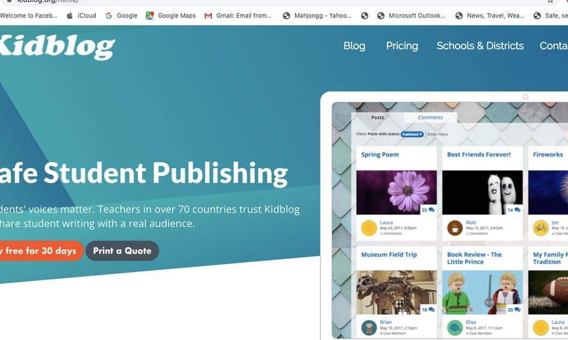Open Book Review - The Little Prince title
Screen dimensions: 568x340
474,258
